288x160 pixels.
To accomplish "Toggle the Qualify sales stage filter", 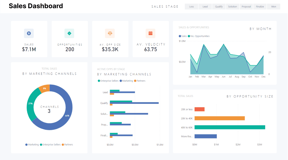I will click(219, 6).
